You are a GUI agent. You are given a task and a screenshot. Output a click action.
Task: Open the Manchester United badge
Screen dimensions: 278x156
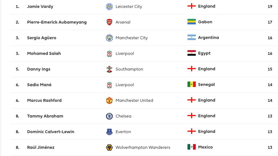[x=109, y=100]
